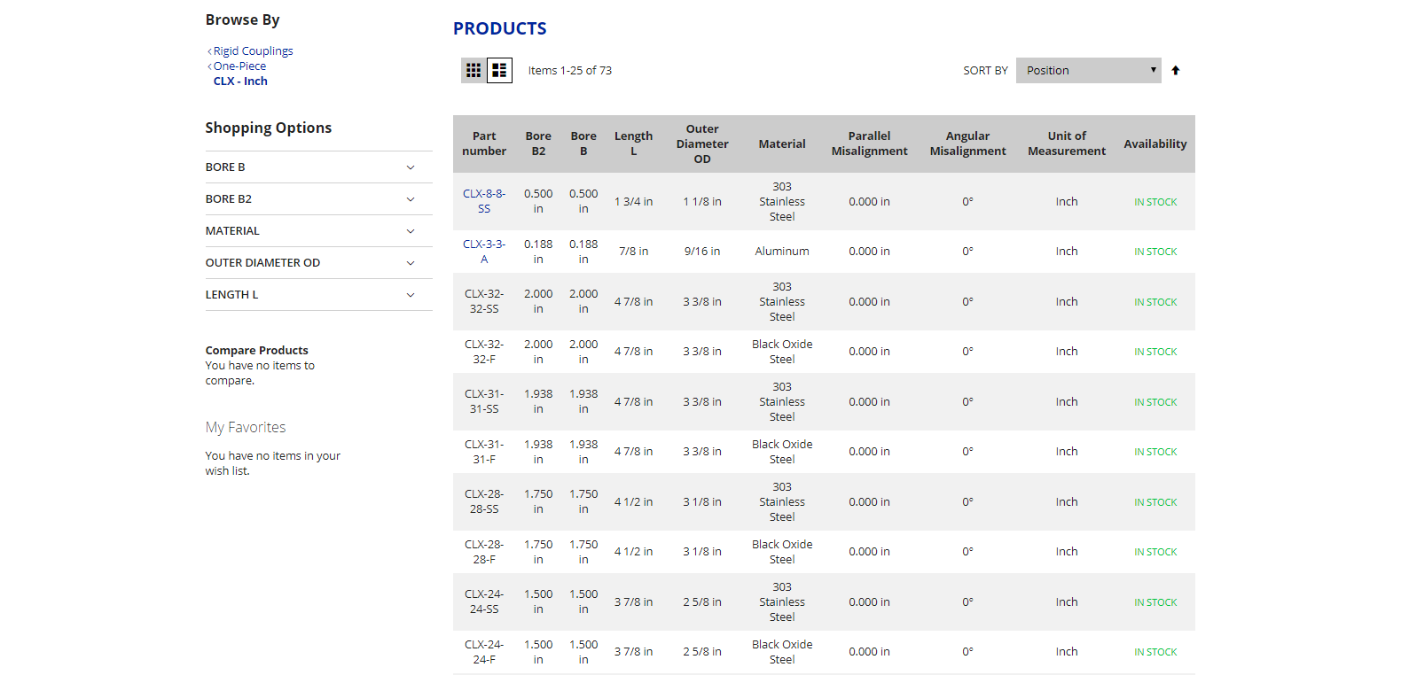Click IN STOCK for CLX-24-24-F row

pyautogui.click(x=1155, y=652)
